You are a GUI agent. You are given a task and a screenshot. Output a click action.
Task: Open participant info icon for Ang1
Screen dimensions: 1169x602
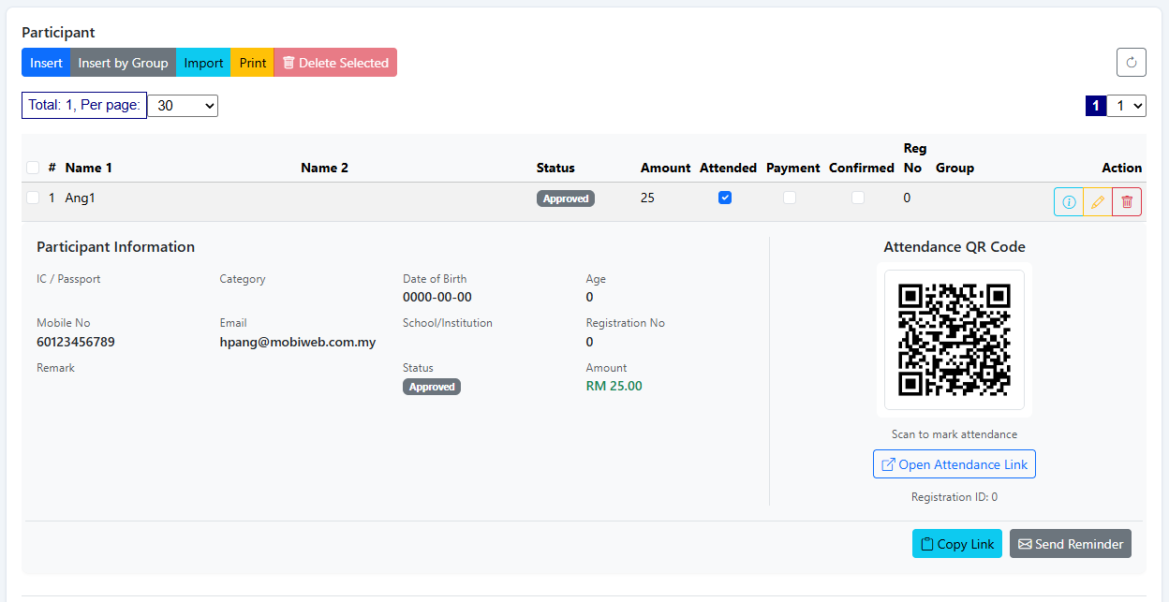[x=1069, y=202]
